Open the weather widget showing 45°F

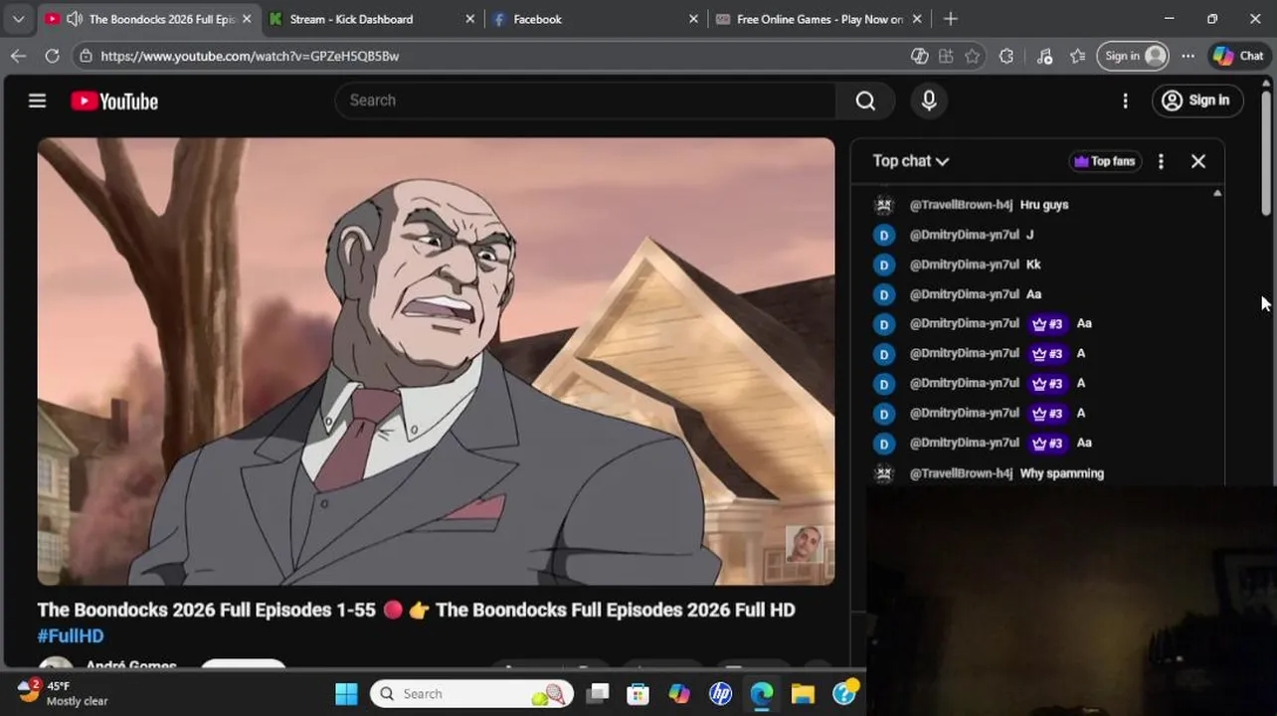(x=62, y=693)
